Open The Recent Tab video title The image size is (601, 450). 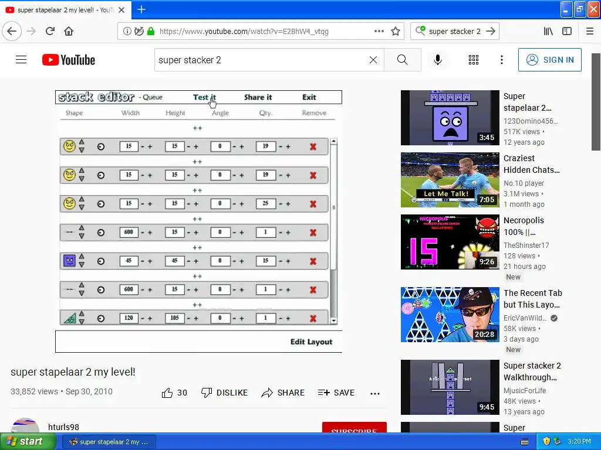tap(533, 299)
